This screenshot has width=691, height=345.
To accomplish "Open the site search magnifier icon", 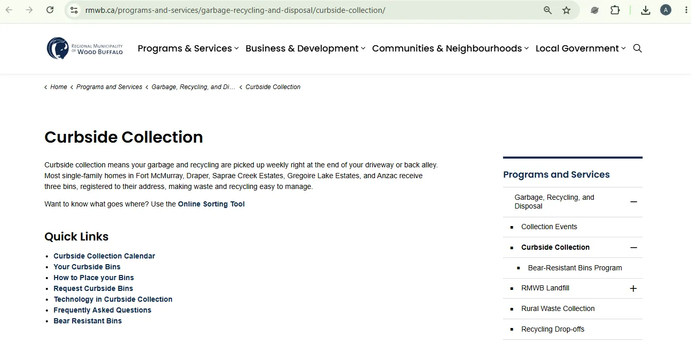I will pyautogui.click(x=637, y=48).
